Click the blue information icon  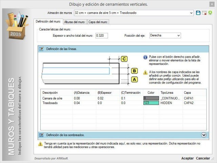pos(145,57)
